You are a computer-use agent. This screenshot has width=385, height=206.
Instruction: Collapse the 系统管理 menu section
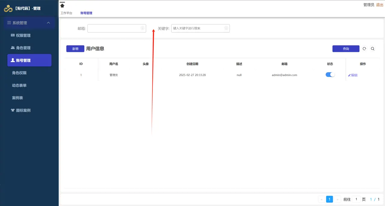tap(48, 23)
